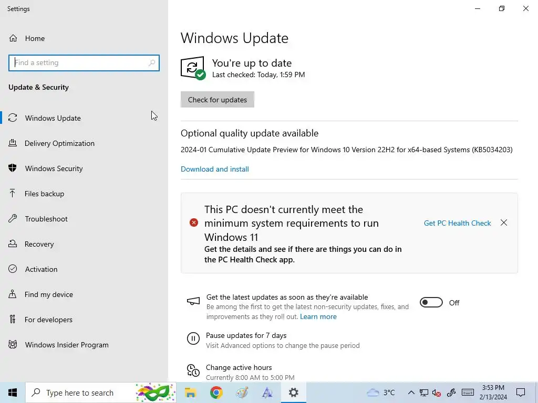Screen dimensions: 538x403
Task: Focus the Find a setting search box
Action: [84, 63]
